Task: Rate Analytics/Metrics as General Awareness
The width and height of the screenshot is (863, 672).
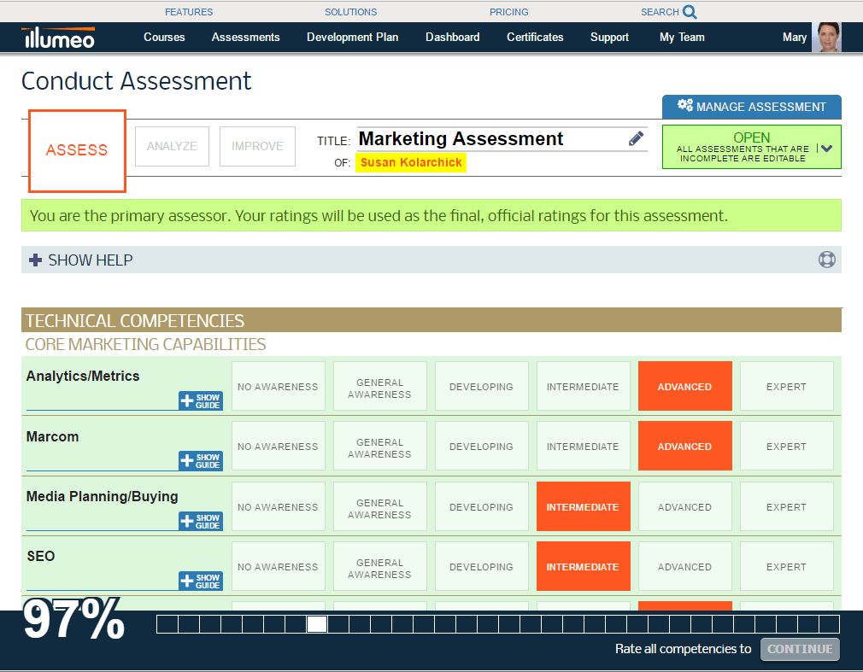Action: tap(379, 386)
